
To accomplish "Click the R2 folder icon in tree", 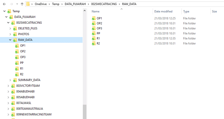I will (x=17, y=75).
